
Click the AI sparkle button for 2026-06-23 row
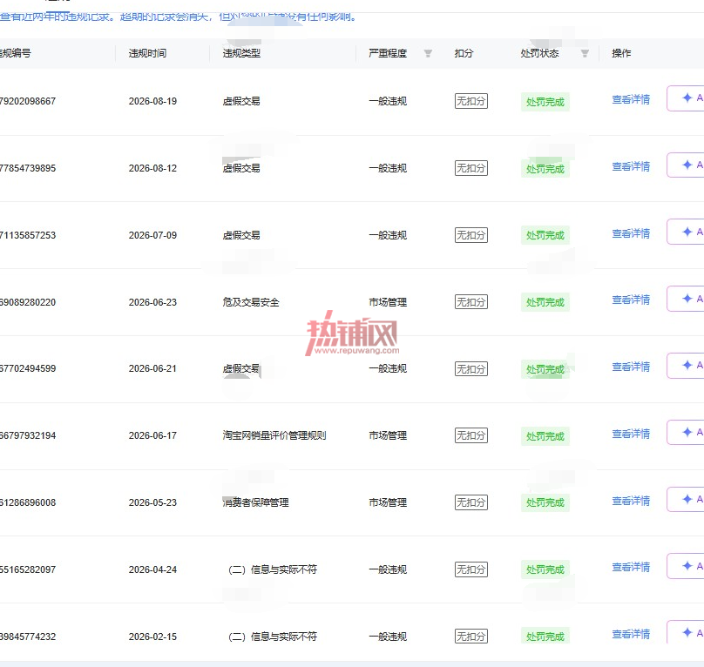click(686, 299)
